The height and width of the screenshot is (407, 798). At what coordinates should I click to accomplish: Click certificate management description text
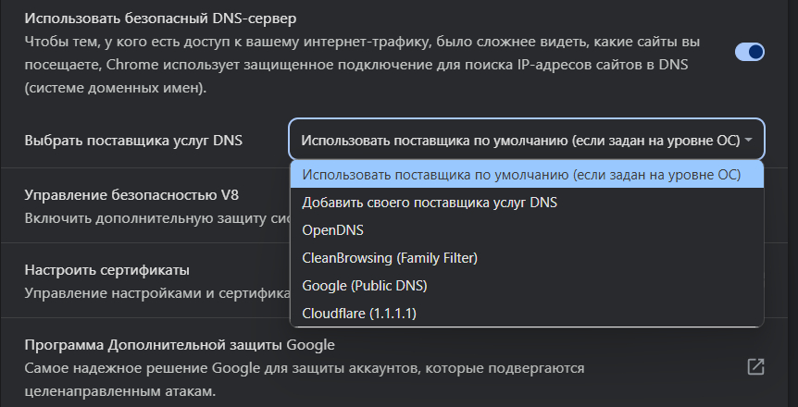coord(156,293)
